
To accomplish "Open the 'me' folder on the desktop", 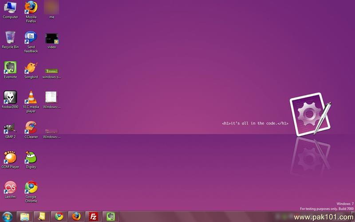I will 51,8.
